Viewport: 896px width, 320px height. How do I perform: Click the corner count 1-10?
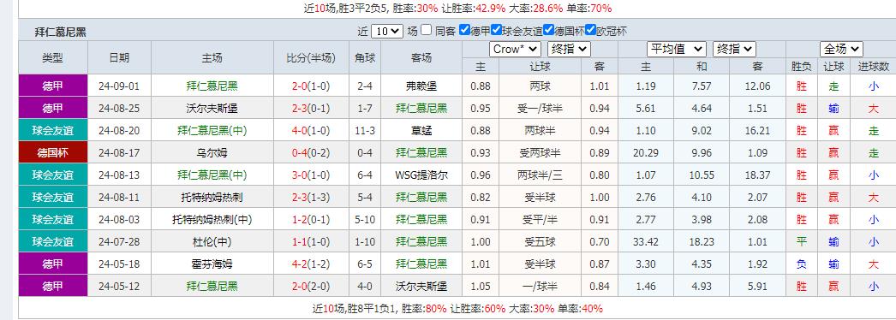click(365, 242)
